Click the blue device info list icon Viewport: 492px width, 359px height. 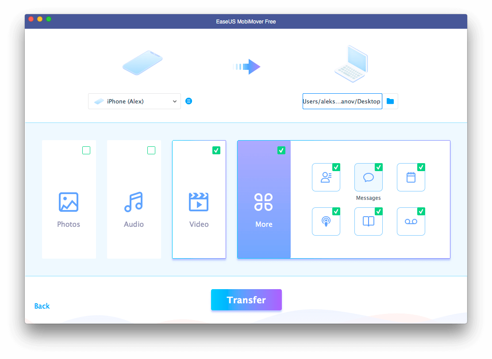coord(188,101)
